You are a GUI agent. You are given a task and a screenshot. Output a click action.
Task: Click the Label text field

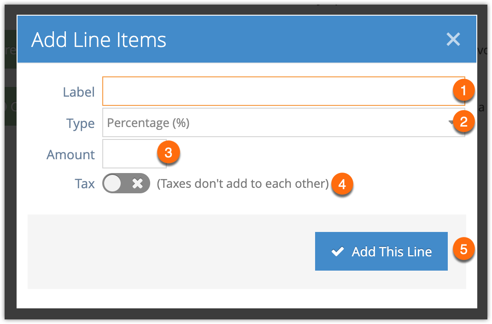(283, 91)
